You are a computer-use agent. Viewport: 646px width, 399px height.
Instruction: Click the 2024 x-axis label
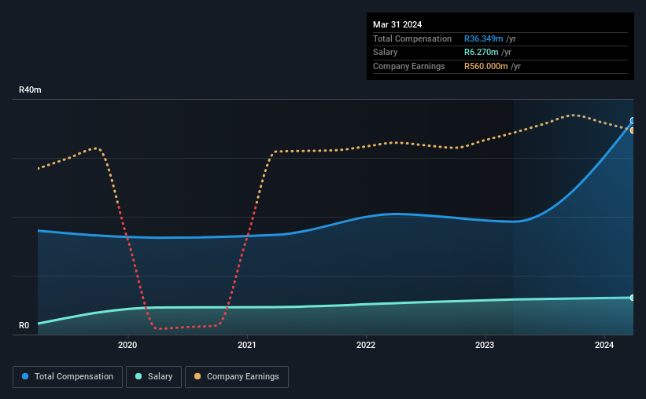(604, 345)
